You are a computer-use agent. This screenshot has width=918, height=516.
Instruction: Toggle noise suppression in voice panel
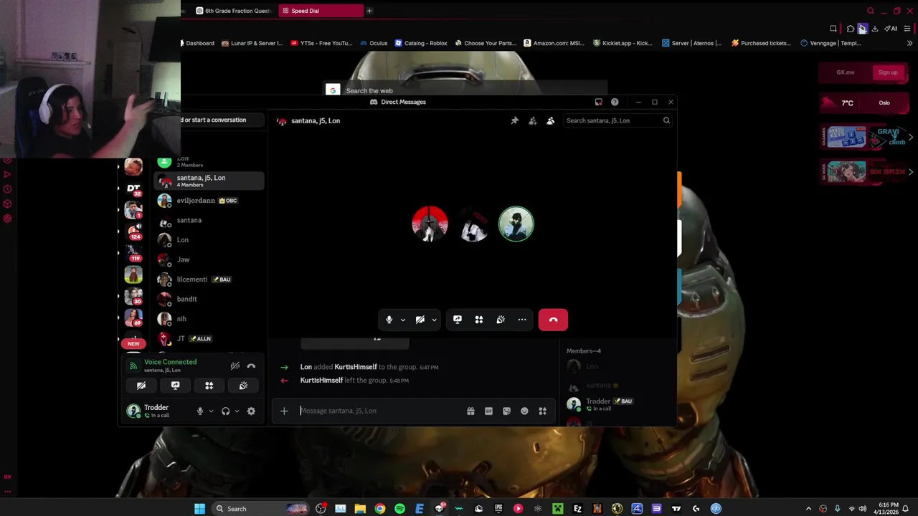(x=235, y=366)
